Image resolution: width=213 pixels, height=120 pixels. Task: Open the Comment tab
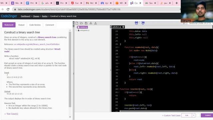point(50,25)
